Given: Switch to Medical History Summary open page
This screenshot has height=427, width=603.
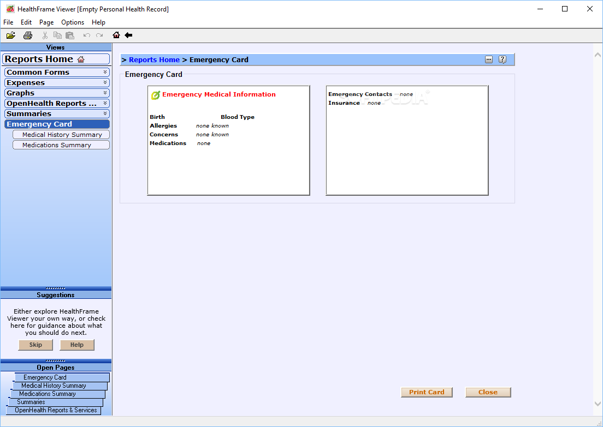Looking at the screenshot, I should (x=60, y=386).
